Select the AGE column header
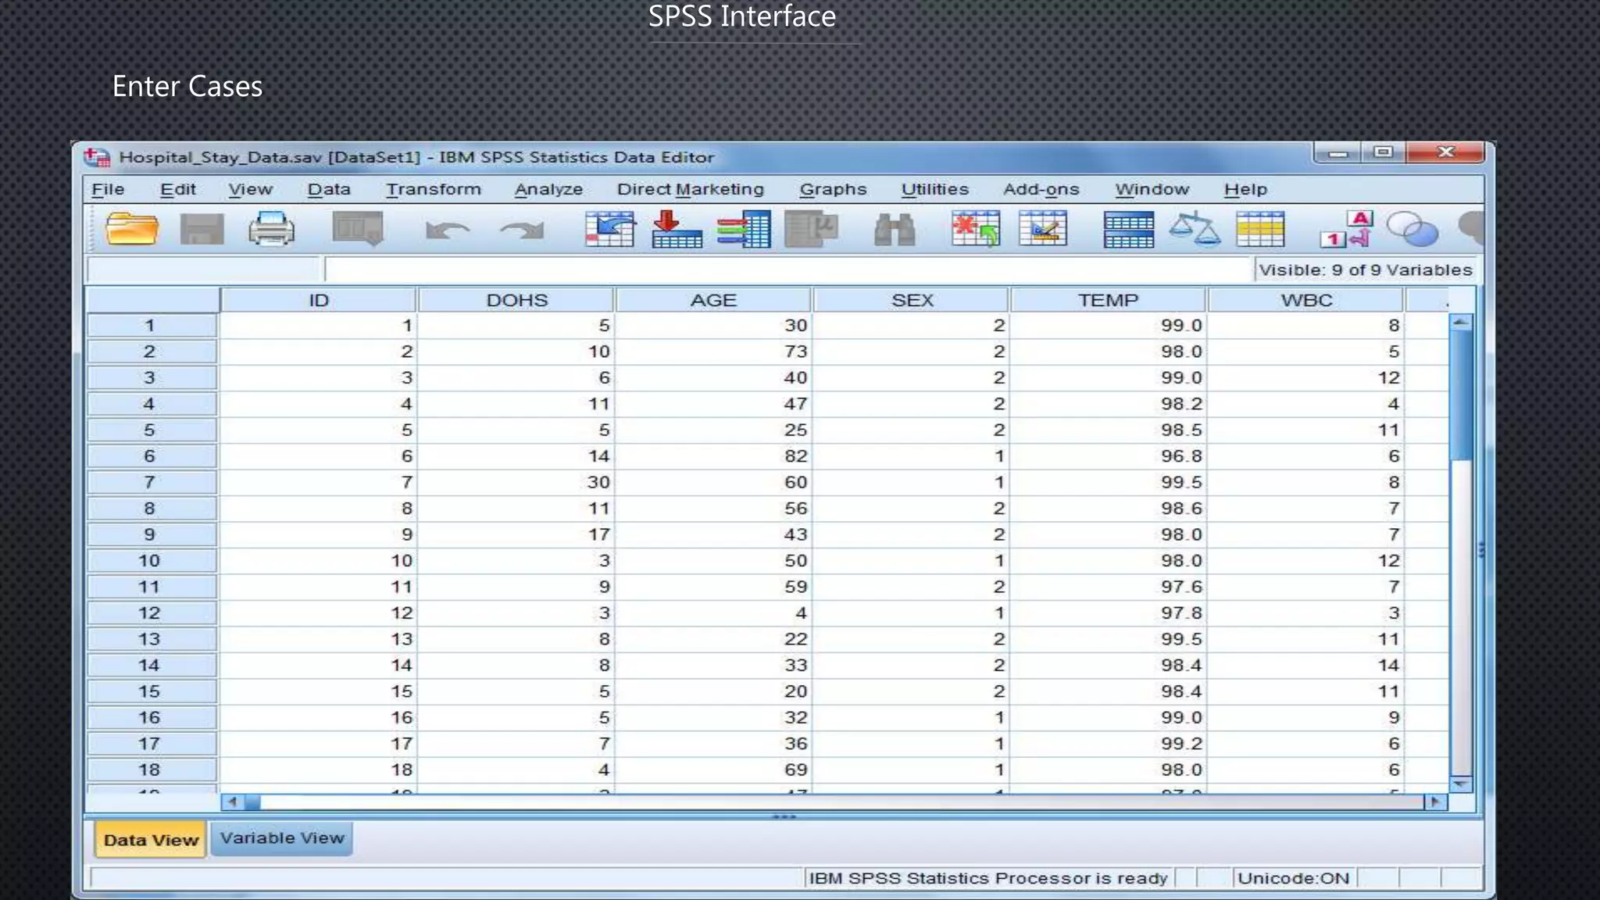 (713, 300)
